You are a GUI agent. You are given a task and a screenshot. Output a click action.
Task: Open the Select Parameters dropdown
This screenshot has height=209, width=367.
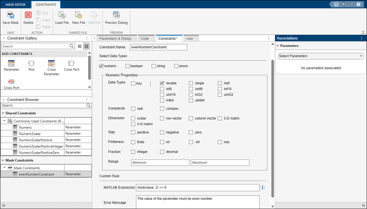coord(321,56)
